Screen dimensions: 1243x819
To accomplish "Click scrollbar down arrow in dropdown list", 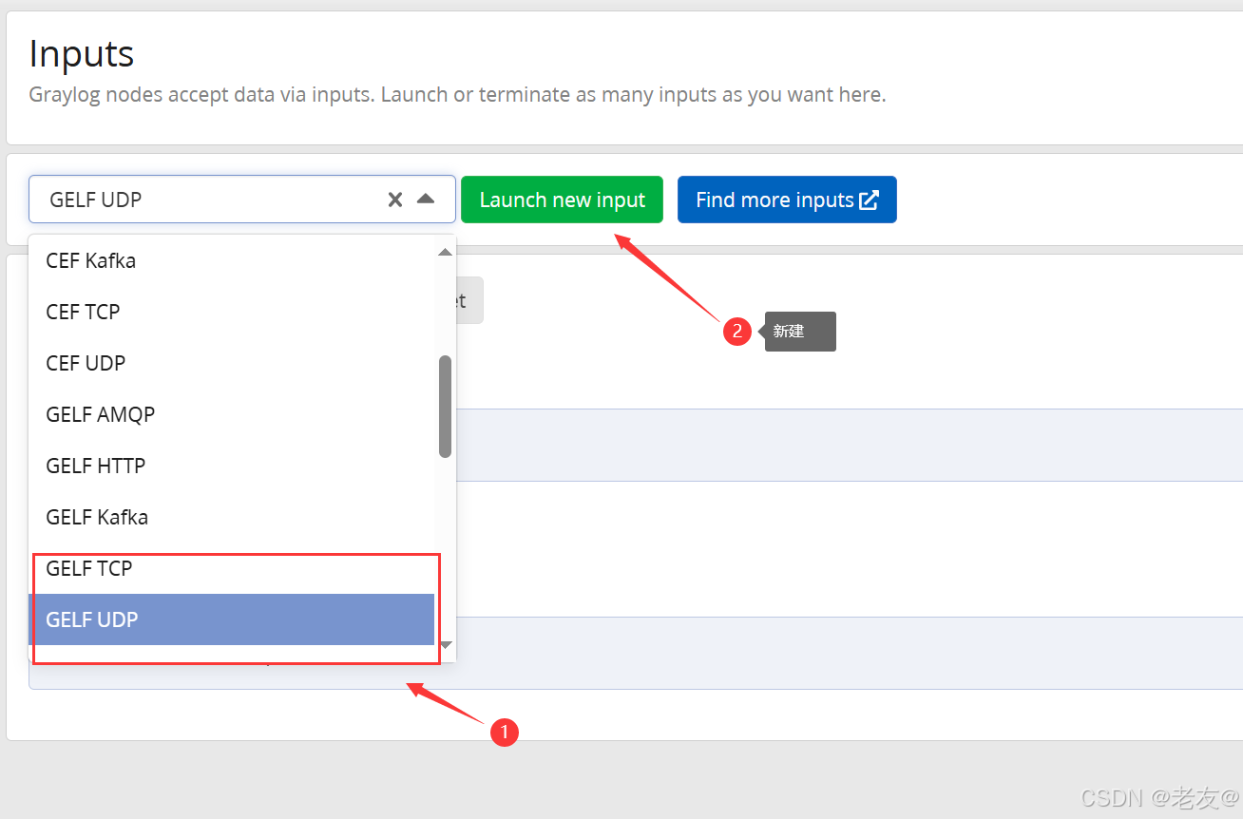I will pos(445,645).
